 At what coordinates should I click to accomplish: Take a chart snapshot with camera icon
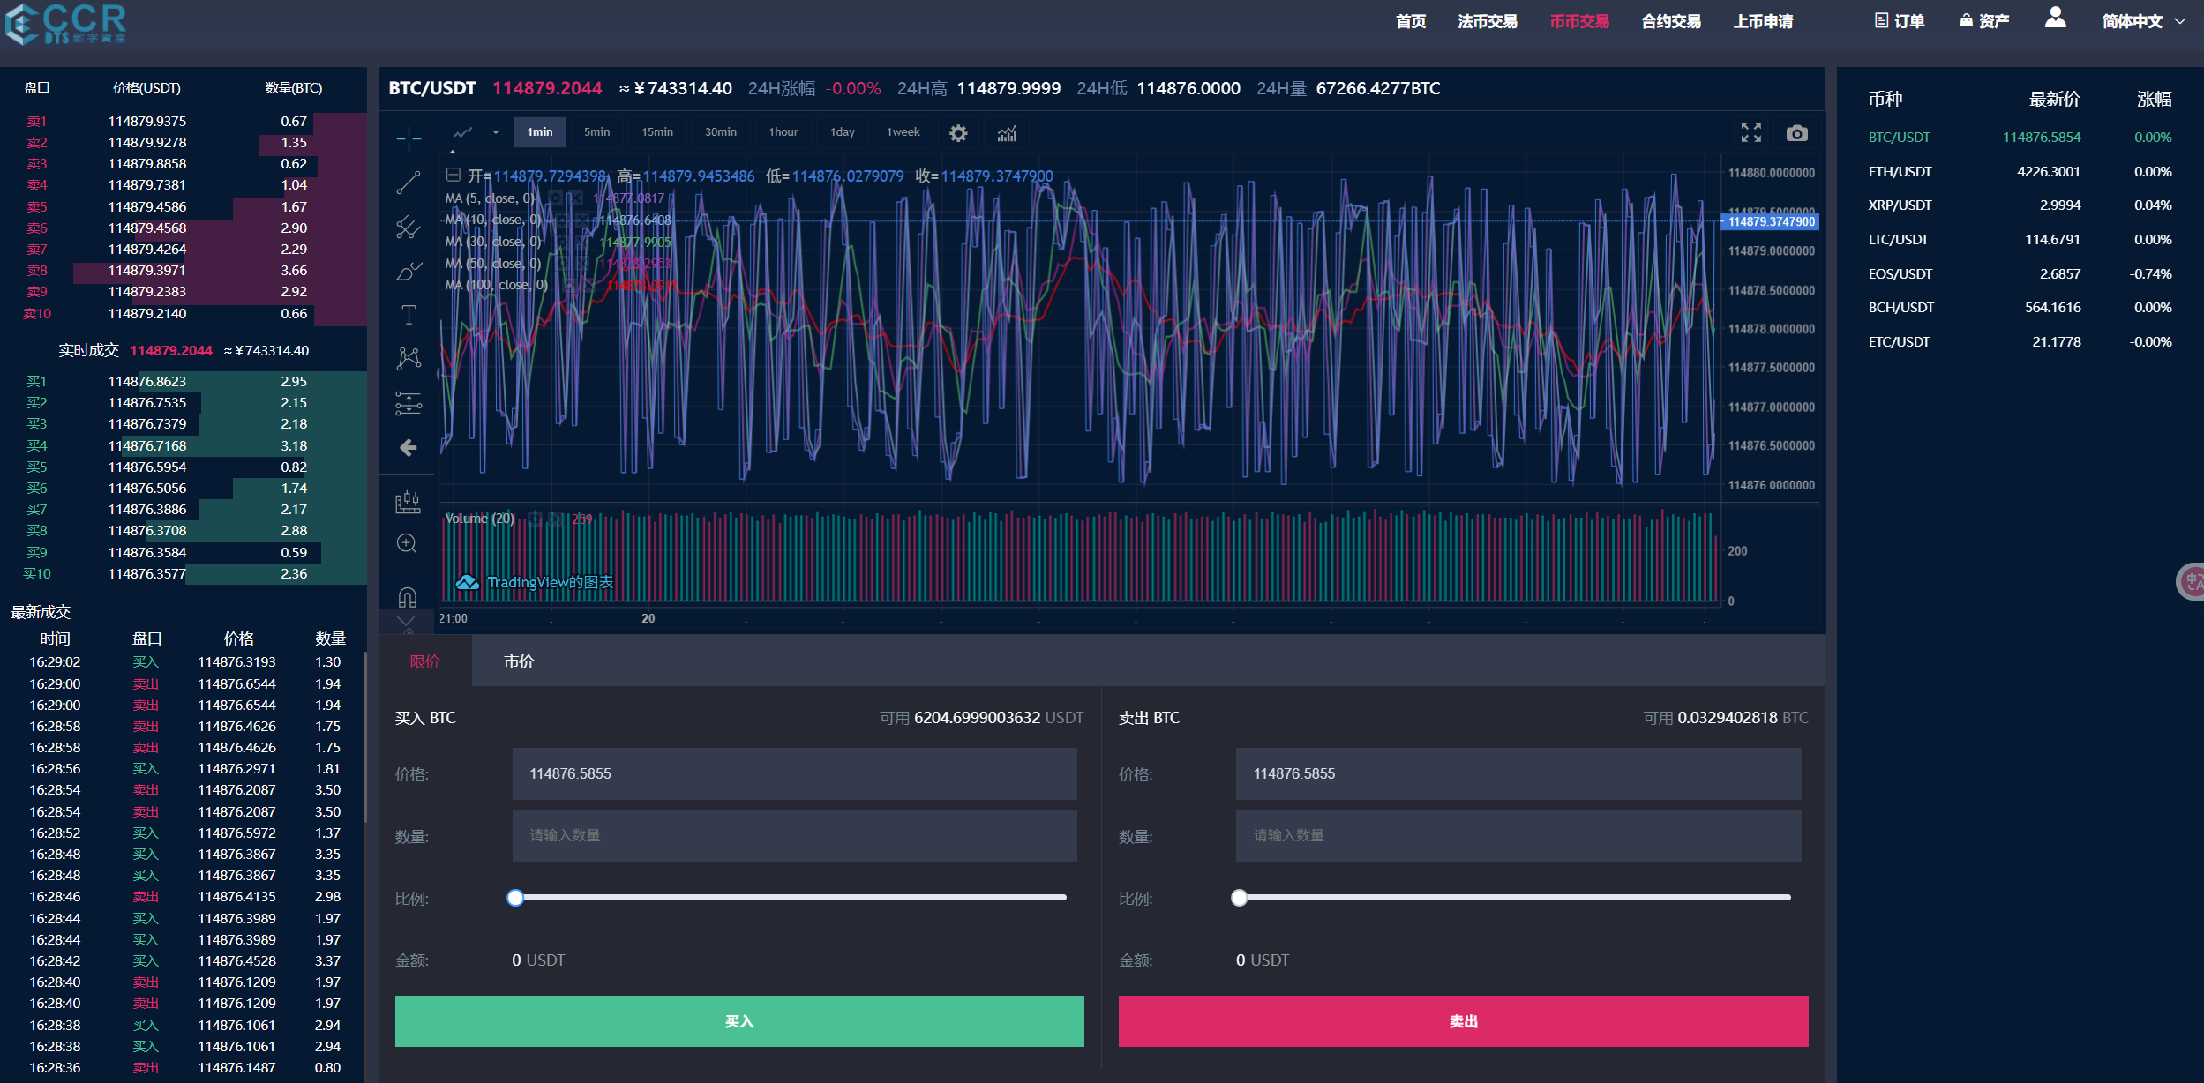click(x=1796, y=133)
